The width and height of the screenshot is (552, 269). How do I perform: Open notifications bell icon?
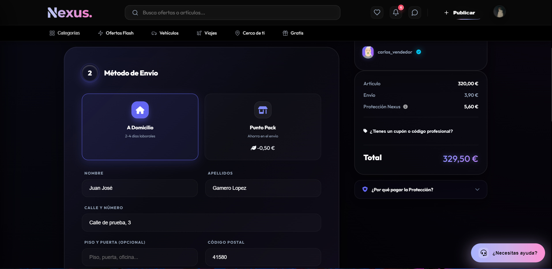(396, 12)
